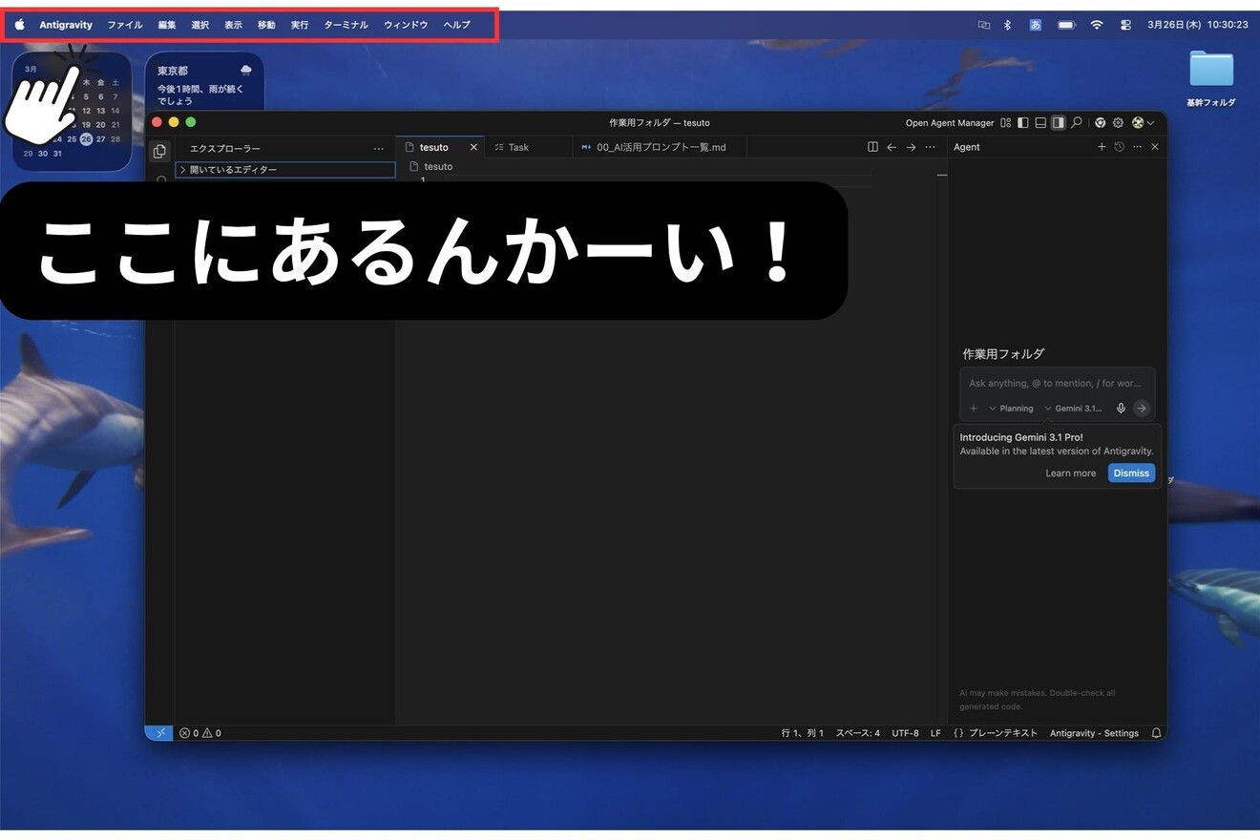Open the Planning mode dropdown
This screenshot has width=1260, height=840.
(1011, 409)
